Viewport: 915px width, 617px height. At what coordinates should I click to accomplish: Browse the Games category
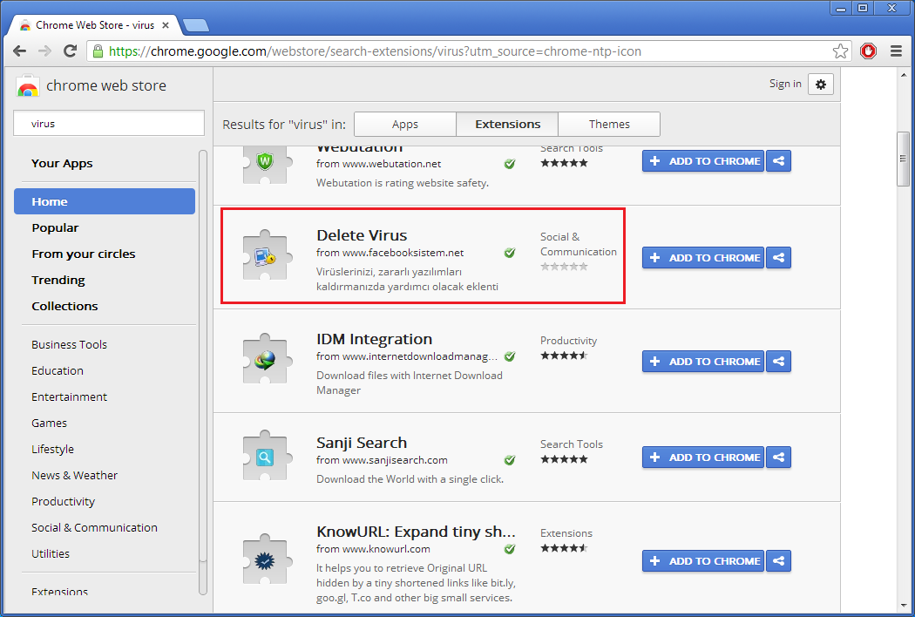[x=49, y=424]
